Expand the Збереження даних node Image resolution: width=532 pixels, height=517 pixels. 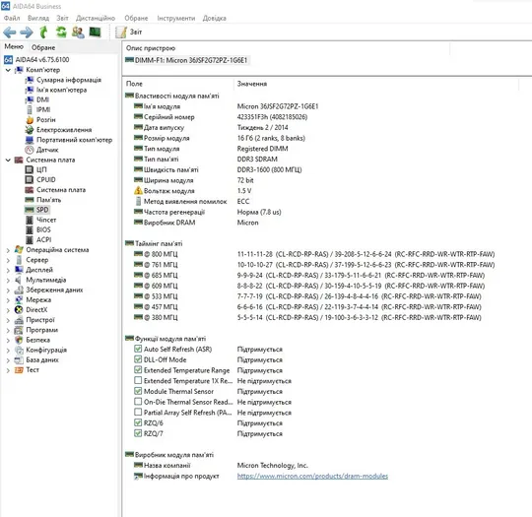point(8,291)
